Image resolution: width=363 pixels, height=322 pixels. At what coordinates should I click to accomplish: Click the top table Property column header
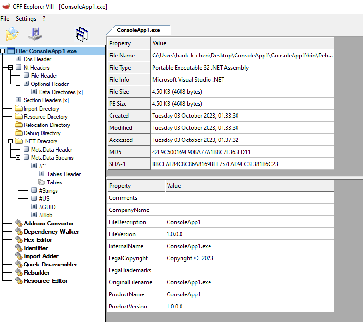(129, 43)
